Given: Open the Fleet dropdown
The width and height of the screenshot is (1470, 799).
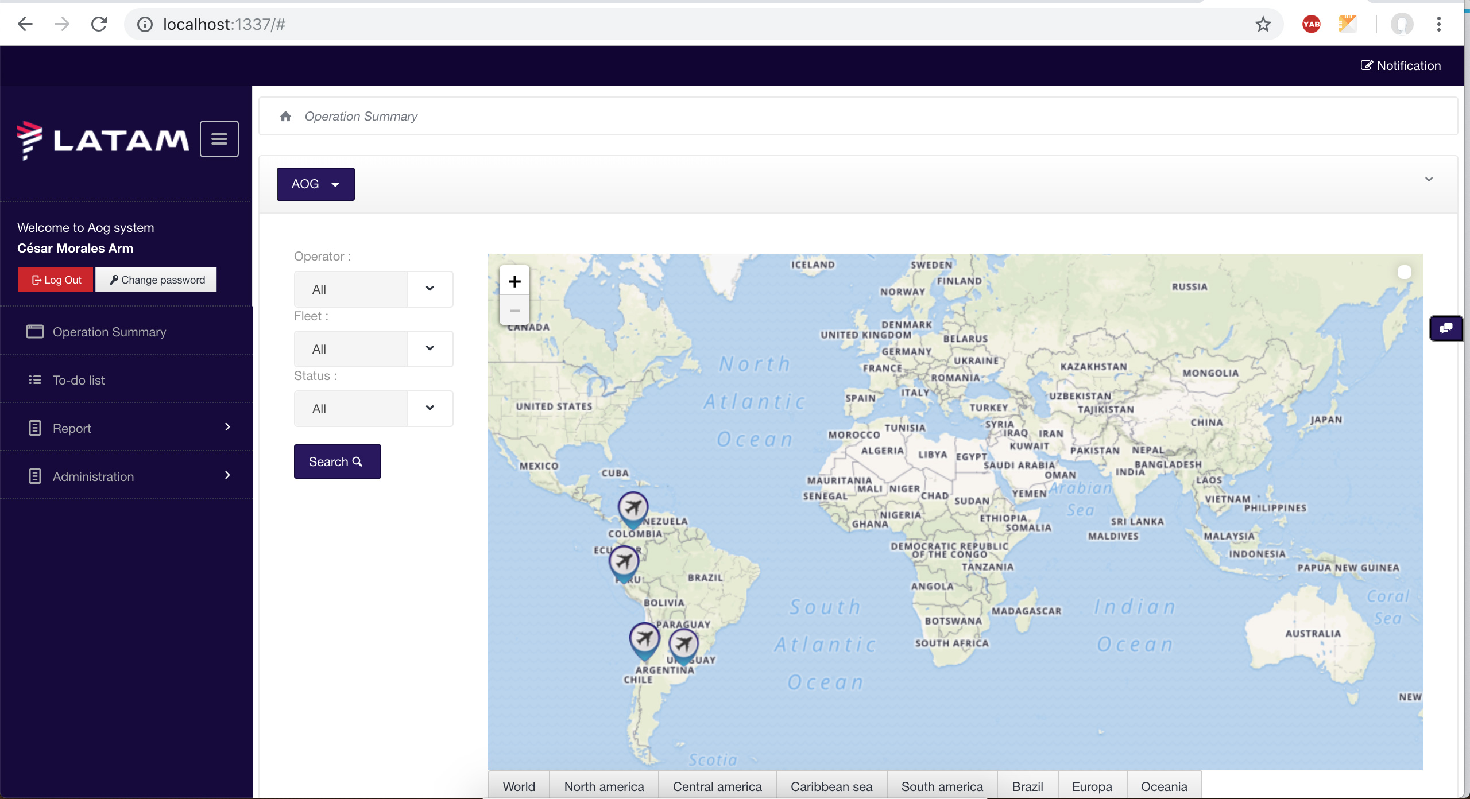Looking at the screenshot, I should click(x=374, y=349).
